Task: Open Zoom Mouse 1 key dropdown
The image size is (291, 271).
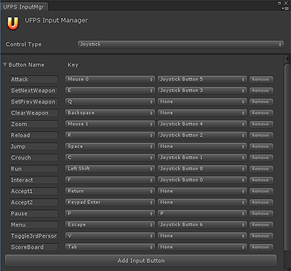Action: tap(110, 124)
